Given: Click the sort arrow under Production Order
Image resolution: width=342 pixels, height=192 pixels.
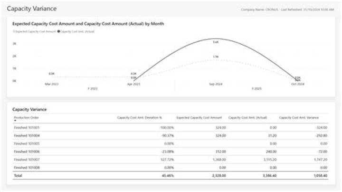Looking at the screenshot, I should (15, 120).
